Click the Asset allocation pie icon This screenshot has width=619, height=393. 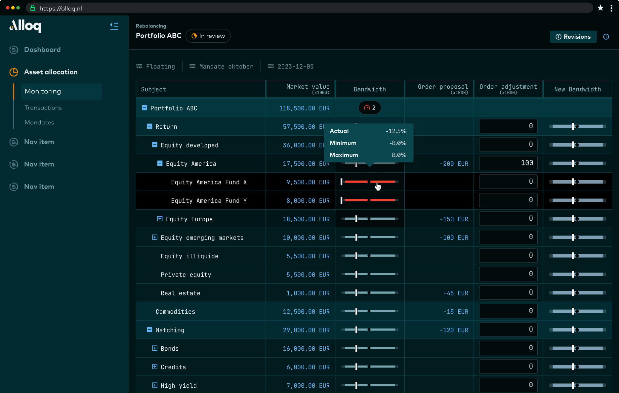click(x=14, y=72)
